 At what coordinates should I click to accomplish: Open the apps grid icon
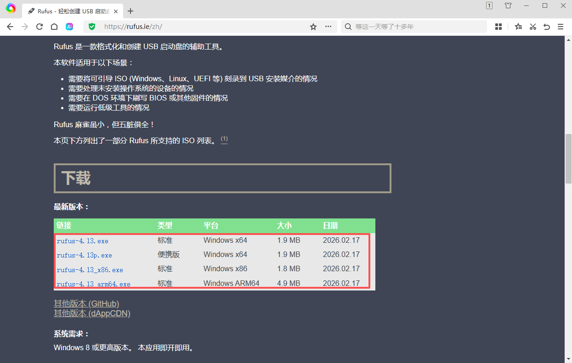(x=498, y=27)
